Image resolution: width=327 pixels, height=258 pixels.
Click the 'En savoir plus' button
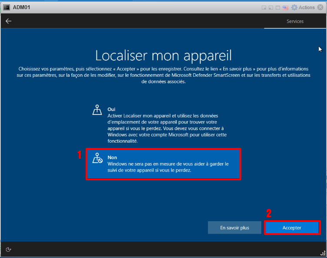pyautogui.click(x=234, y=228)
